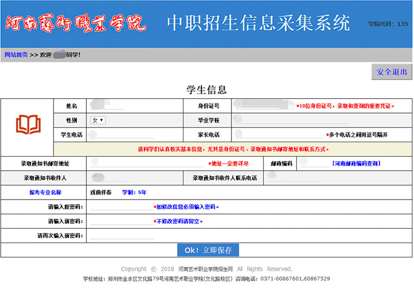The height and width of the screenshot is (293, 414).
Task: Open the 河南邮政编码查询 postal code link
Action: click(x=356, y=163)
